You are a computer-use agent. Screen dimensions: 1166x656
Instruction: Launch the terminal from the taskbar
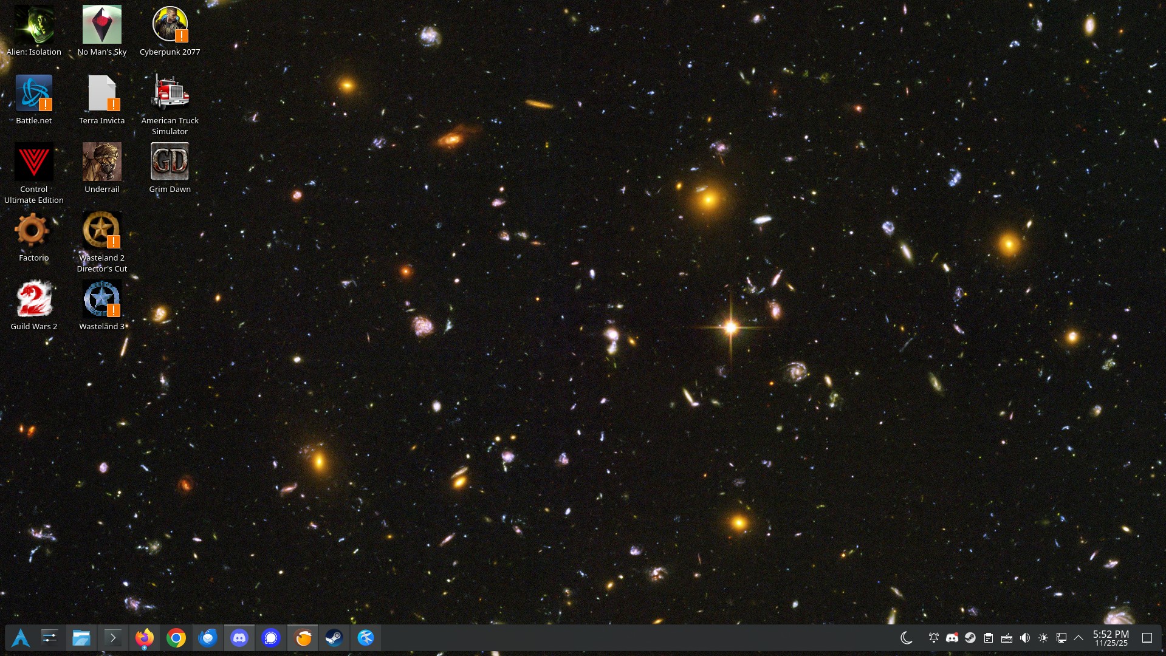tap(113, 638)
